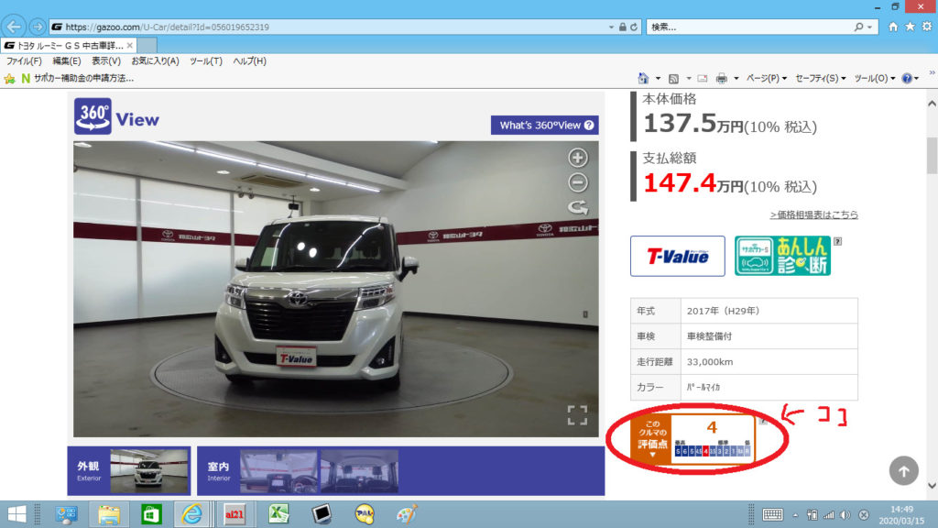This screenshot has width=938, height=528.
Task: Enter fullscreen on the 360 car viewer
Action: tap(577, 415)
